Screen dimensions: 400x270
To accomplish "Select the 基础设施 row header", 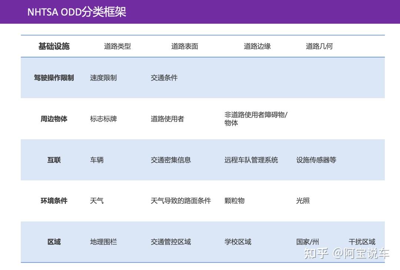I will tap(54, 46).
